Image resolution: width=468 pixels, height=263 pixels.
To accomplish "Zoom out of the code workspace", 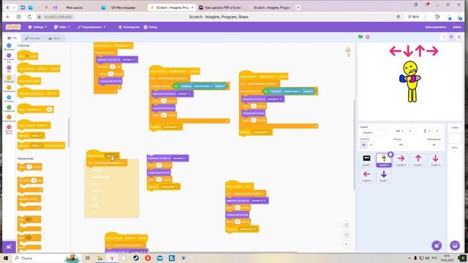I will (x=346, y=235).
